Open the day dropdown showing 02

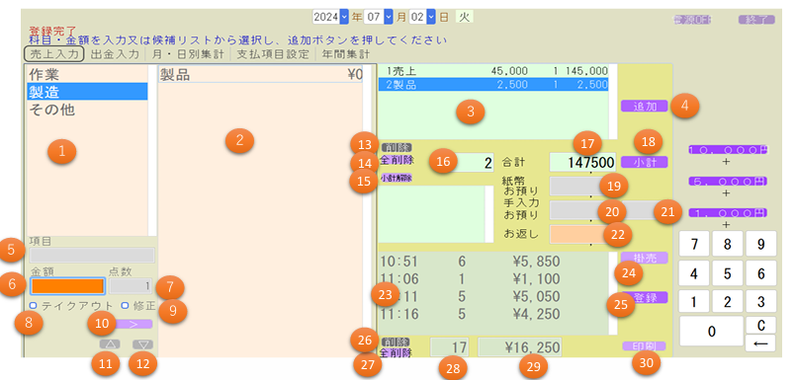pos(422,17)
